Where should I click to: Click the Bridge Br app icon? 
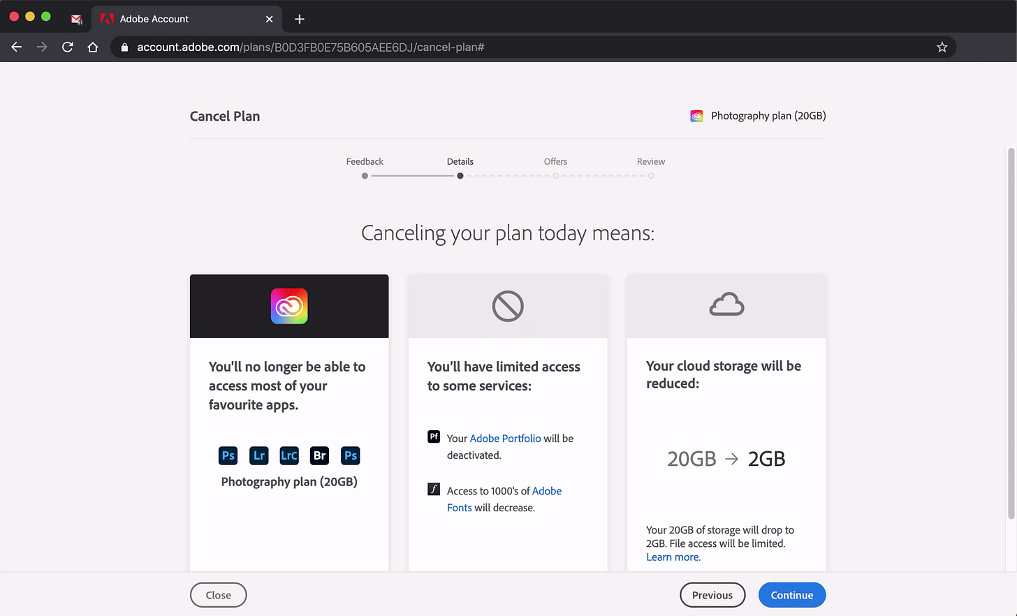pyautogui.click(x=319, y=455)
